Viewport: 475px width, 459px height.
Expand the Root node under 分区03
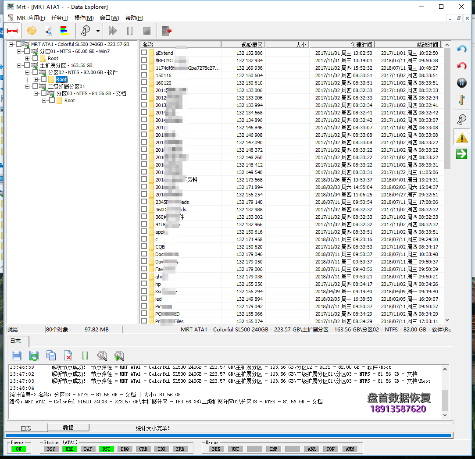44,100
